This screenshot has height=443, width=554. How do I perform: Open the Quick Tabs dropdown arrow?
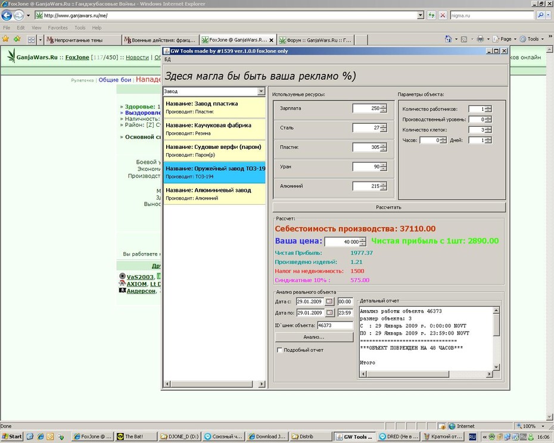point(40,40)
